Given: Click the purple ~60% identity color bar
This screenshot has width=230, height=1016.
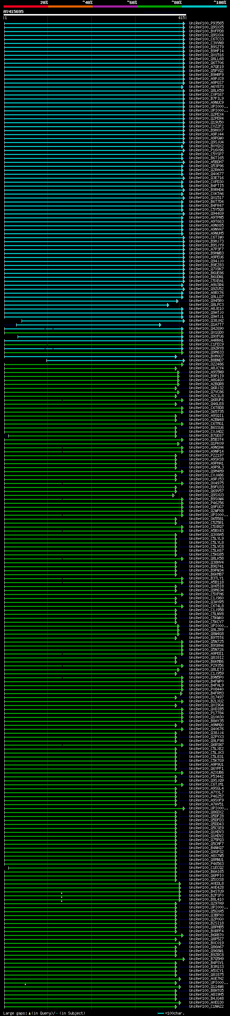Looking at the screenshot, I should coord(115,7).
